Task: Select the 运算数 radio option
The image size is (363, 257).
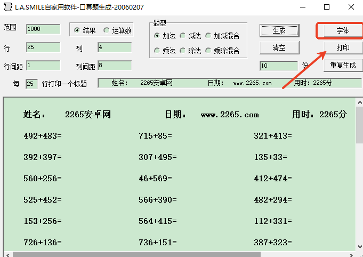Action: pos(107,30)
